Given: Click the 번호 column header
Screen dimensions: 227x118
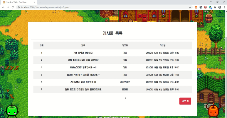Looking at the screenshot, I should [x=41, y=45].
